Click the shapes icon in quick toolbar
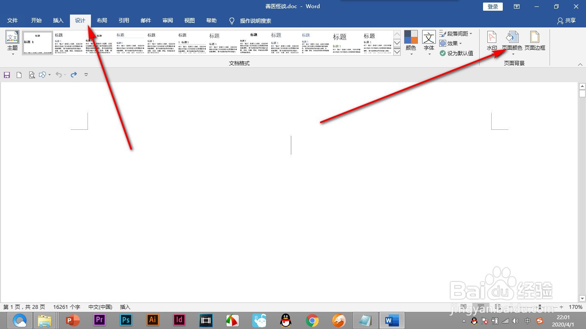Image resolution: width=586 pixels, height=329 pixels. point(42,75)
